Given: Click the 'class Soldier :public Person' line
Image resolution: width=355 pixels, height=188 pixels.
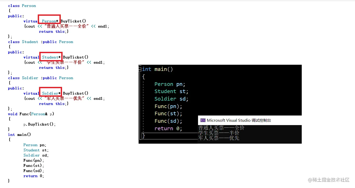Looking at the screenshot, I should (x=41, y=78).
